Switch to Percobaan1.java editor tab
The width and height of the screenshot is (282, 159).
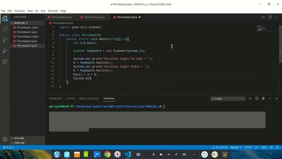pos(62,17)
